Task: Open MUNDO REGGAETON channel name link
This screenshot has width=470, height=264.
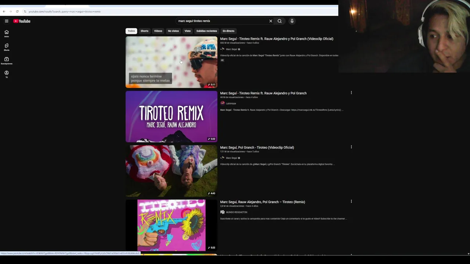Action: [x=236, y=212]
